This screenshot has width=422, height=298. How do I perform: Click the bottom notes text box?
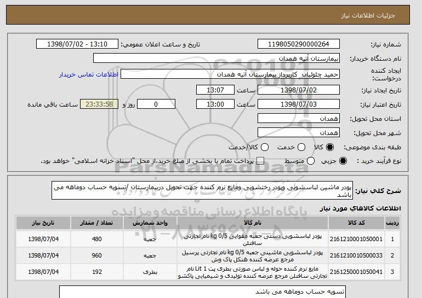tap(202, 292)
